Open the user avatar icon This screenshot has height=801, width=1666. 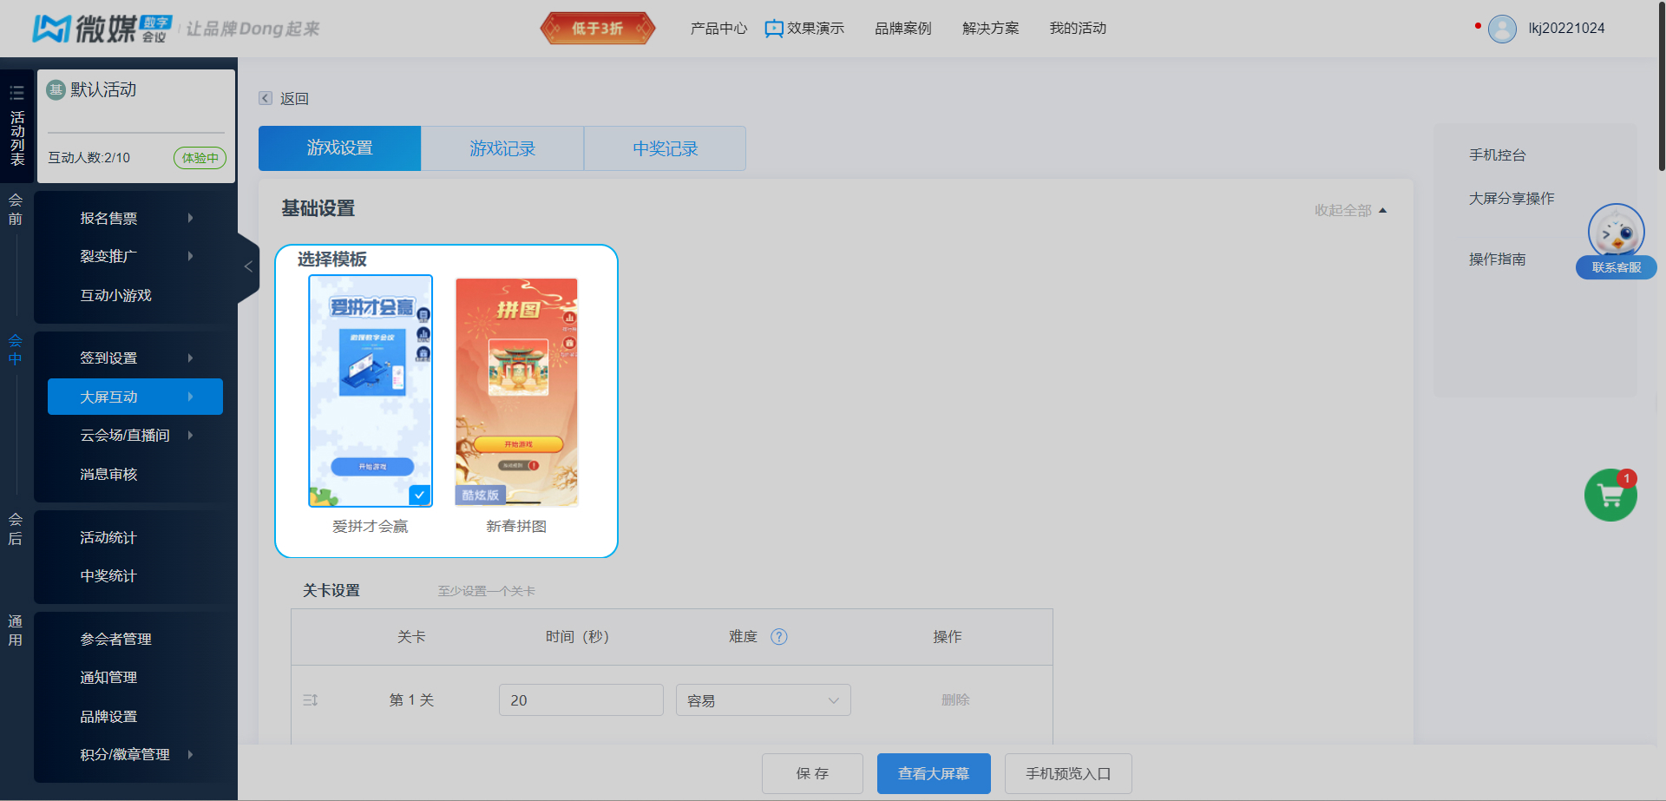[1502, 29]
